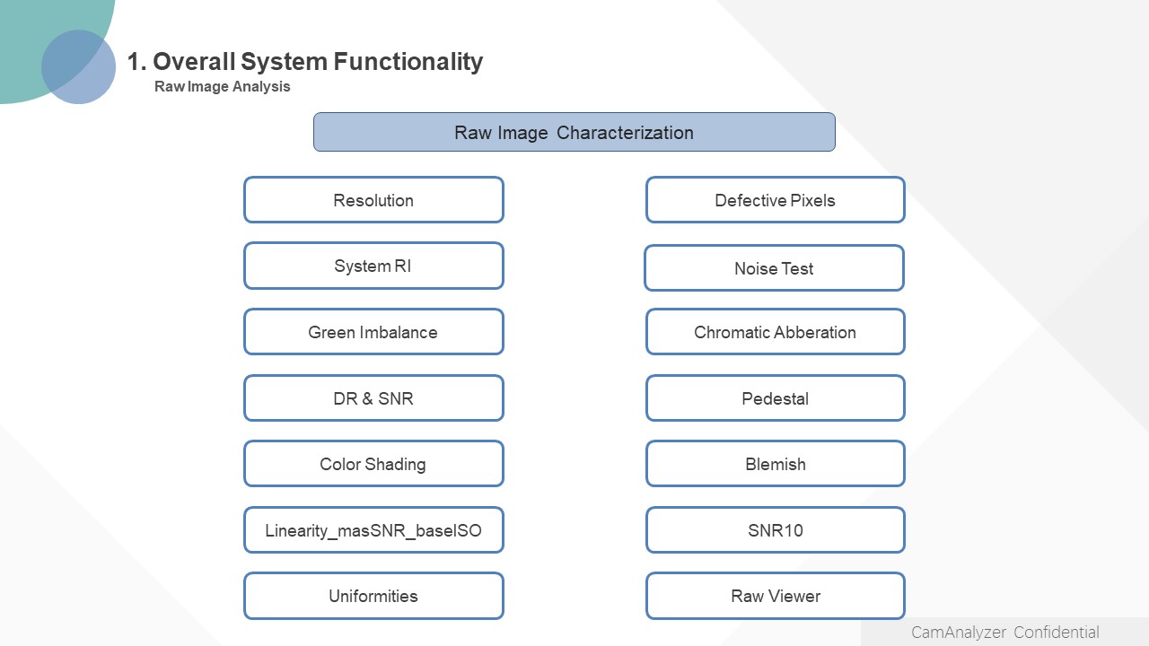Click the 'CamAnalyzer Confidential' footer text
1149x646 pixels.
pos(1005,633)
